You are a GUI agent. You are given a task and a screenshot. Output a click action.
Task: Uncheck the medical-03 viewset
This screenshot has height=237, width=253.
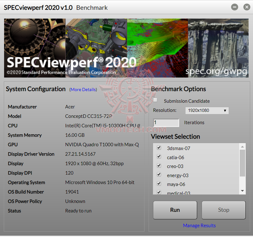(159, 192)
